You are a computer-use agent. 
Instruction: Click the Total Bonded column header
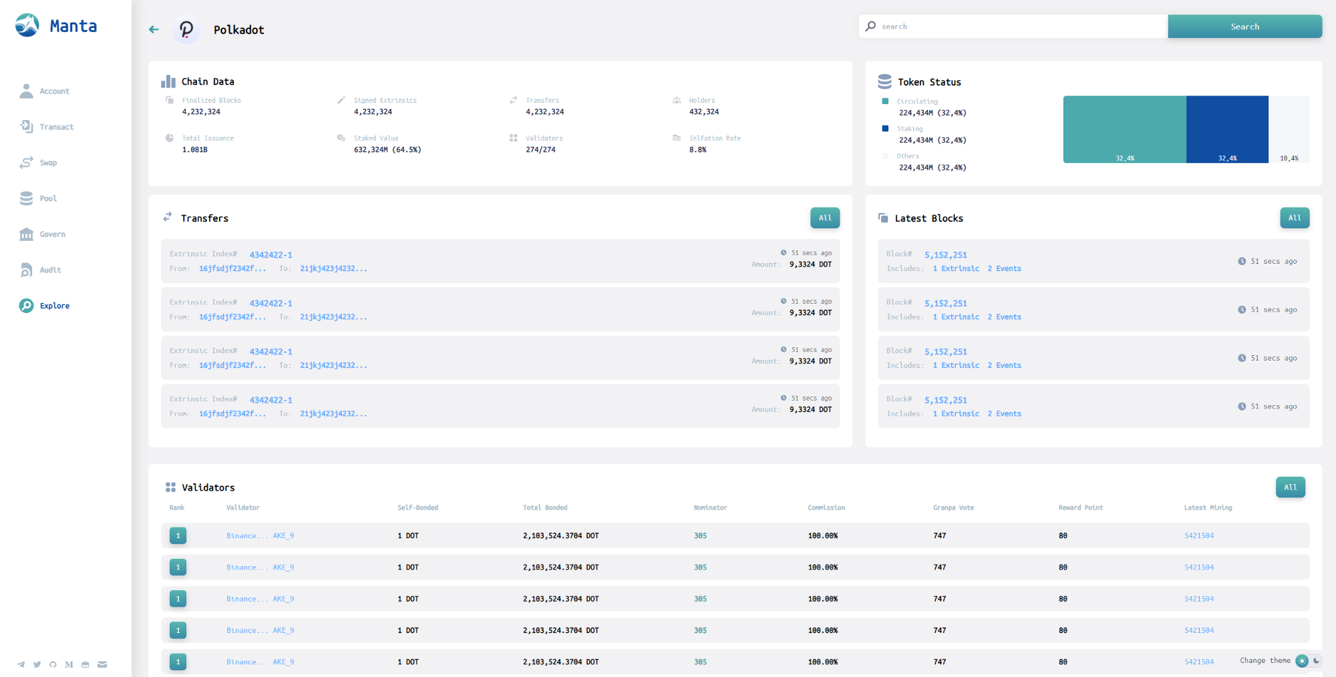(545, 508)
